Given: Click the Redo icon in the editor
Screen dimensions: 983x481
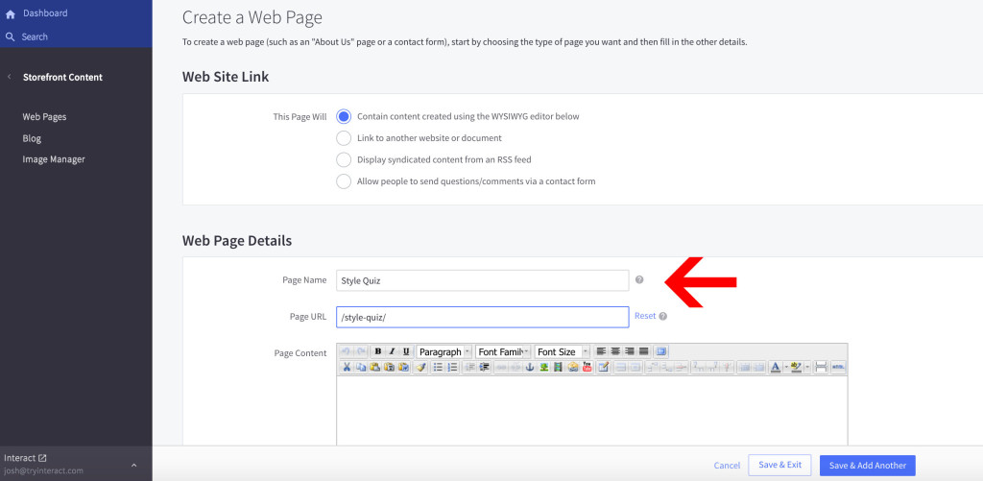Looking at the screenshot, I should 361,351.
